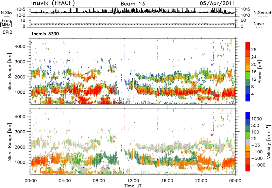The height and width of the screenshot is (188, 272).
Task: Click the '20:00' time axis label
Action: 201,181
